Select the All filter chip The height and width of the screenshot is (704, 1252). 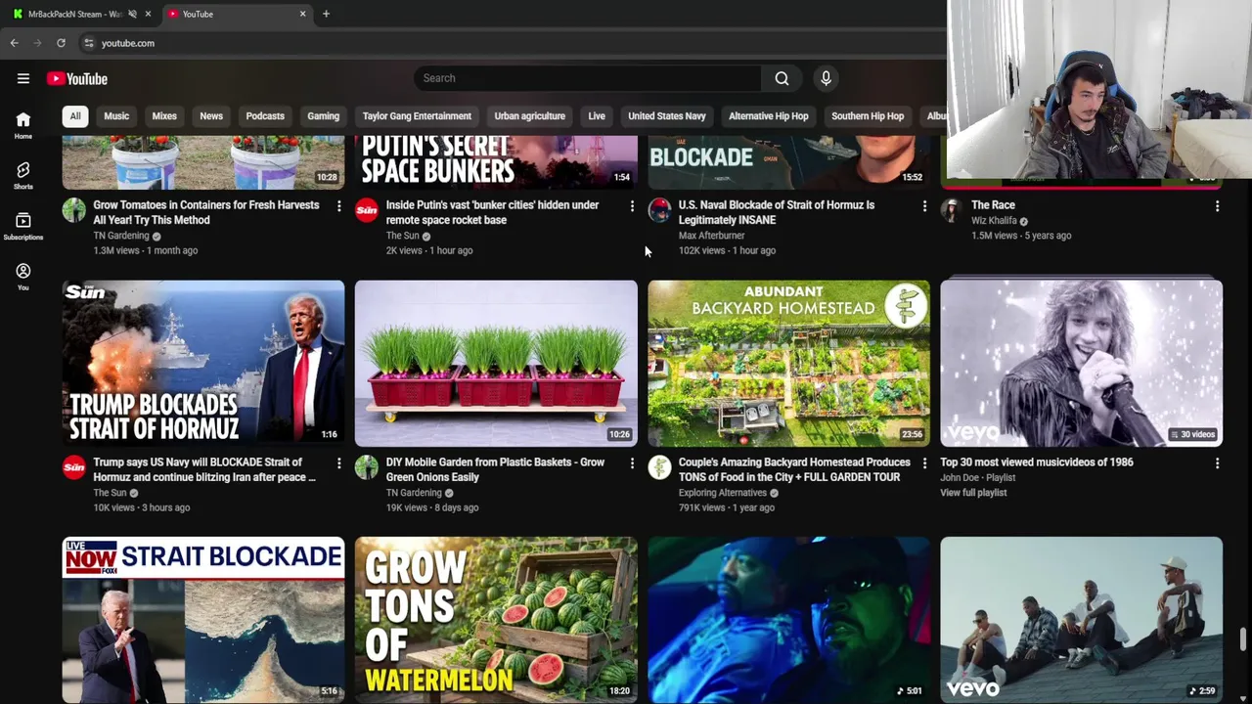tap(75, 116)
